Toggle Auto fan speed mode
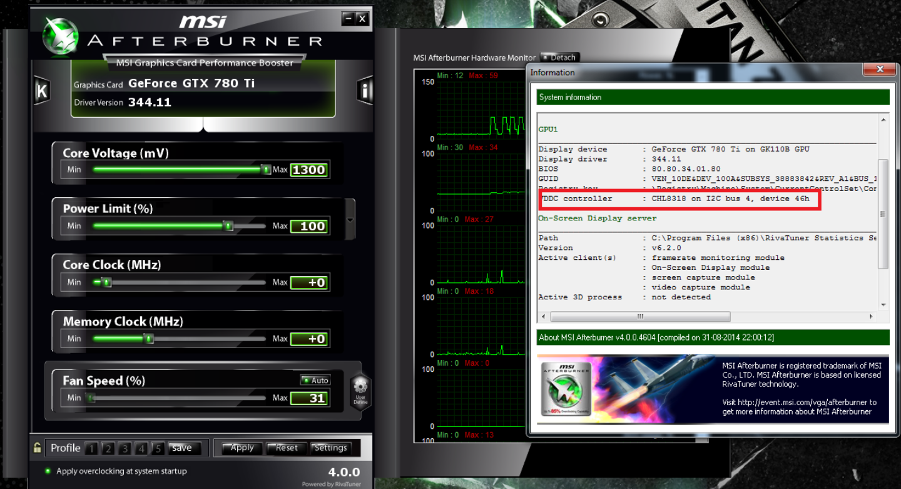Image resolution: width=901 pixels, height=489 pixels. click(315, 380)
